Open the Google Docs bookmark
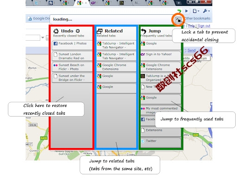 39,18
